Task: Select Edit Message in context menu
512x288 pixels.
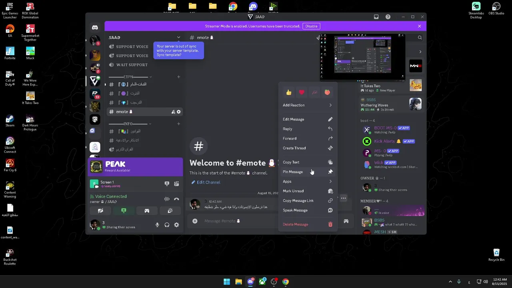Action: pyautogui.click(x=308, y=119)
